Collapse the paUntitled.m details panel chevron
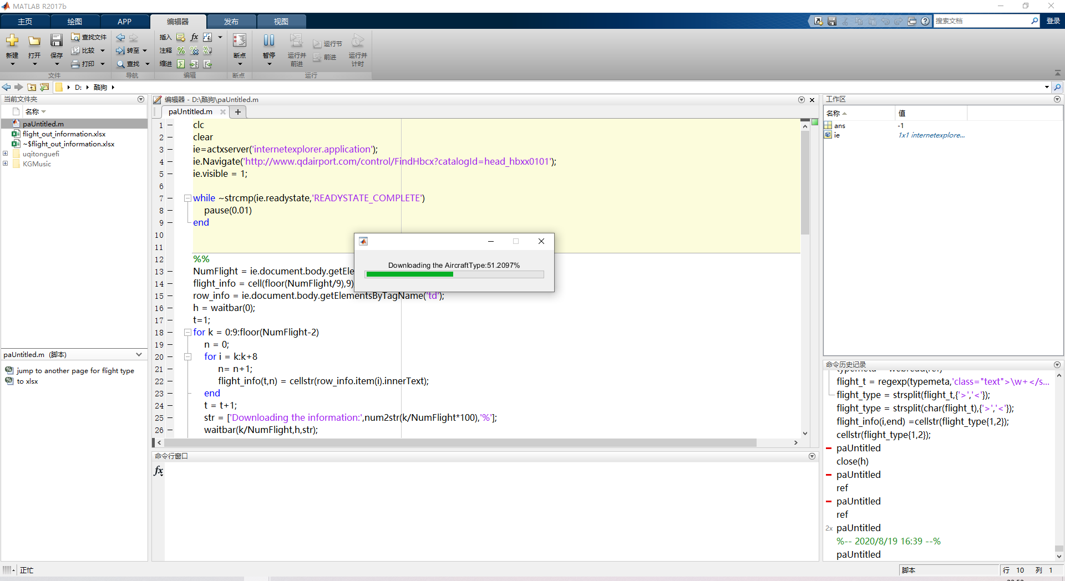Image resolution: width=1065 pixels, height=581 pixels. click(139, 354)
